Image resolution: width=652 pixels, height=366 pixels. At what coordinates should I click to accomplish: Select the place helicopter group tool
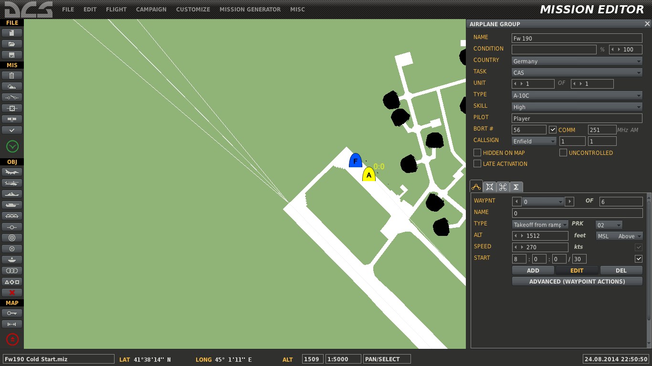(12, 183)
